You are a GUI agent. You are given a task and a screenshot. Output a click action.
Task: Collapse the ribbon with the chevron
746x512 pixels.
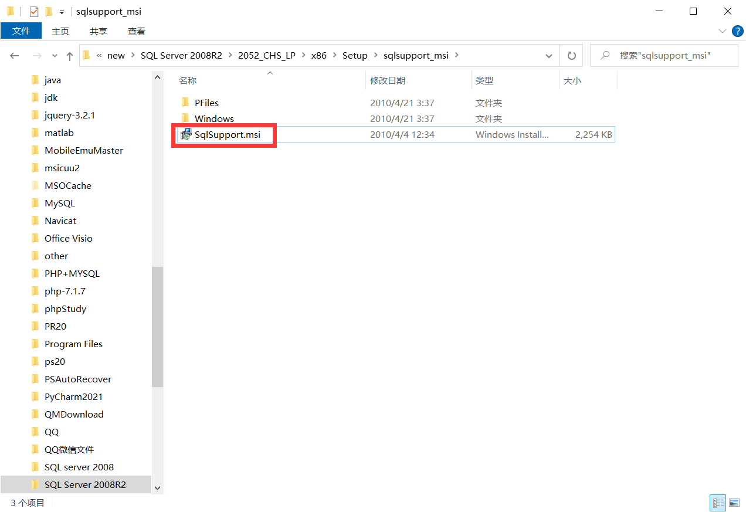point(723,31)
